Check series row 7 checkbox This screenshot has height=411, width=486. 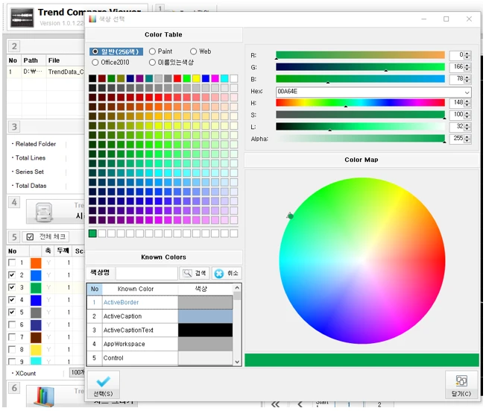pos(12,337)
